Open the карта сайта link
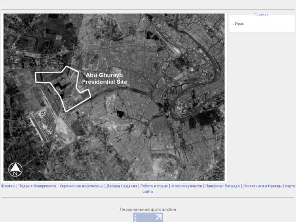The height and width of the screenshot is (222, 296). click(x=289, y=186)
